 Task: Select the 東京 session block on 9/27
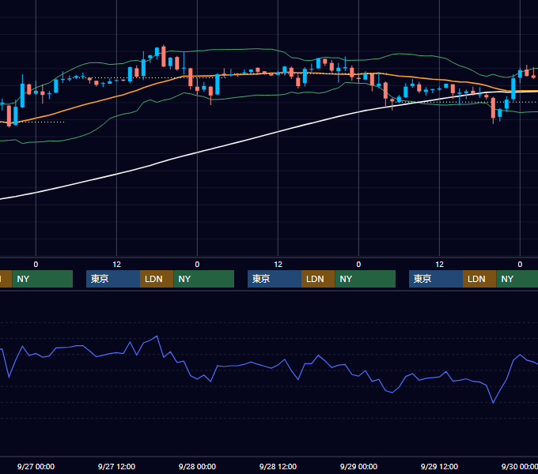113,279
